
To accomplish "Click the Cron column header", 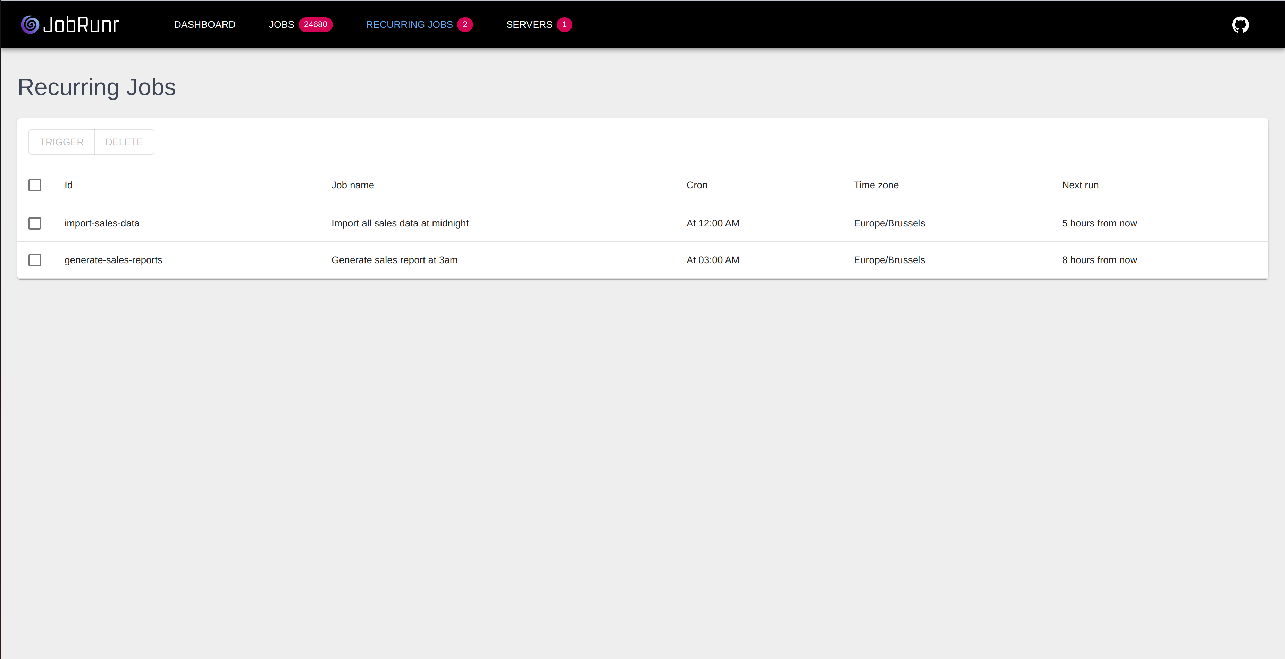I will [696, 185].
